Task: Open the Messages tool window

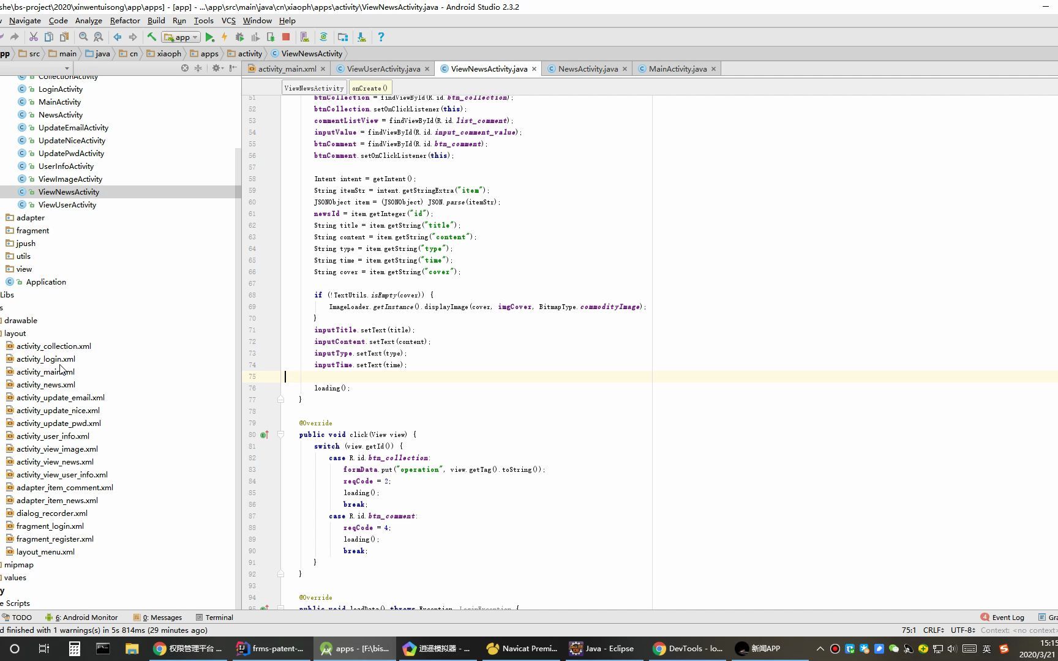Action: click(158, 618)
